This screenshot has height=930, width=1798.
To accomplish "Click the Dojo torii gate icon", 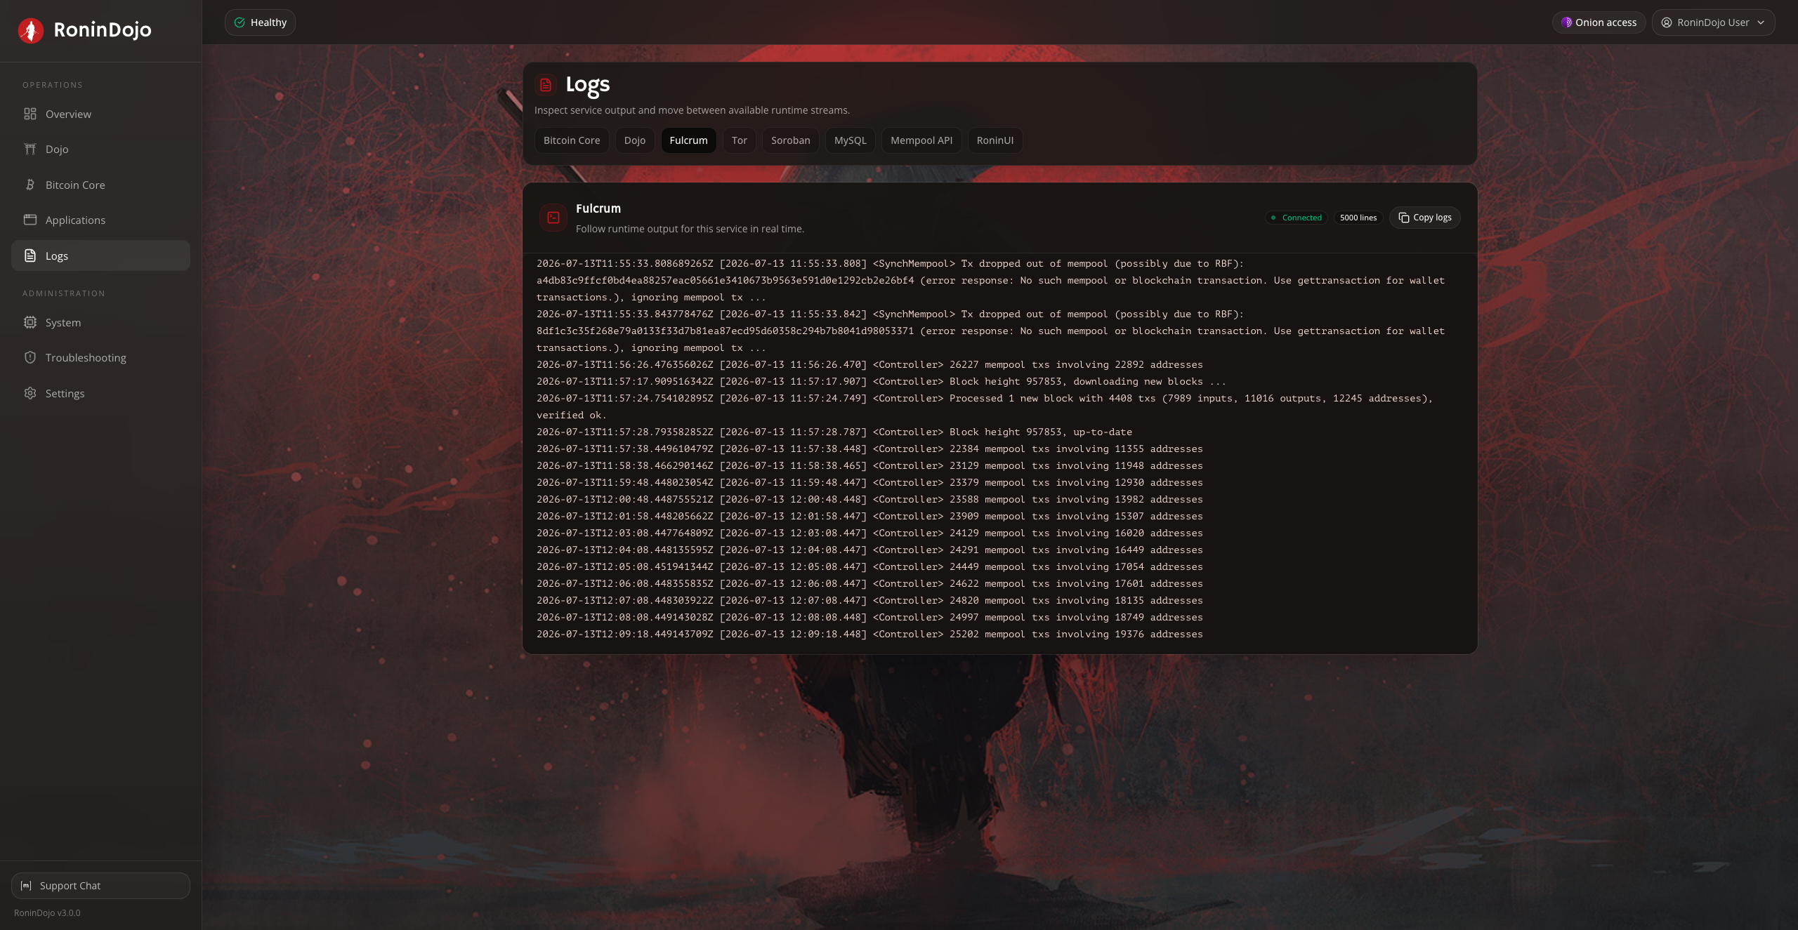I will click(x=30, y=149).
